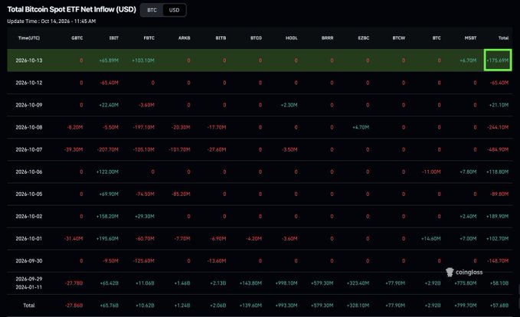Click the BITB column header
The width and height of the screenshot is (520, 317).
(x=221, y=38)
